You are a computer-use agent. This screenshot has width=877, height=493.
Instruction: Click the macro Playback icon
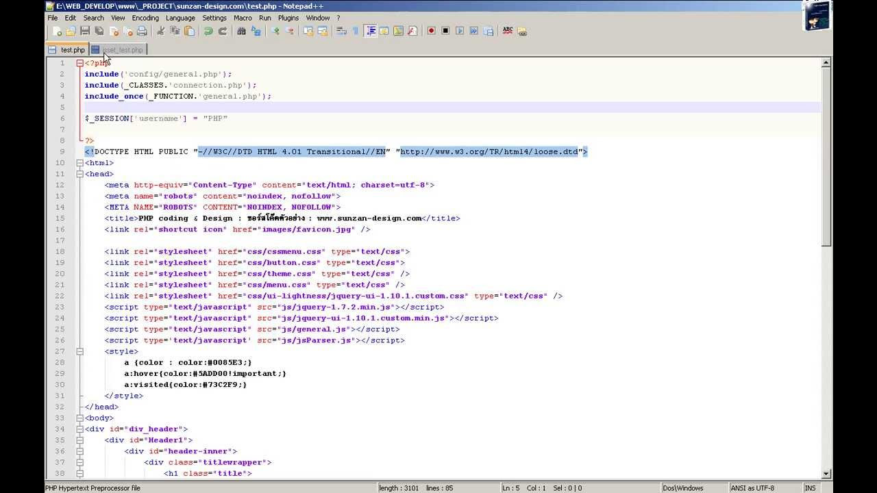(460, 31)
